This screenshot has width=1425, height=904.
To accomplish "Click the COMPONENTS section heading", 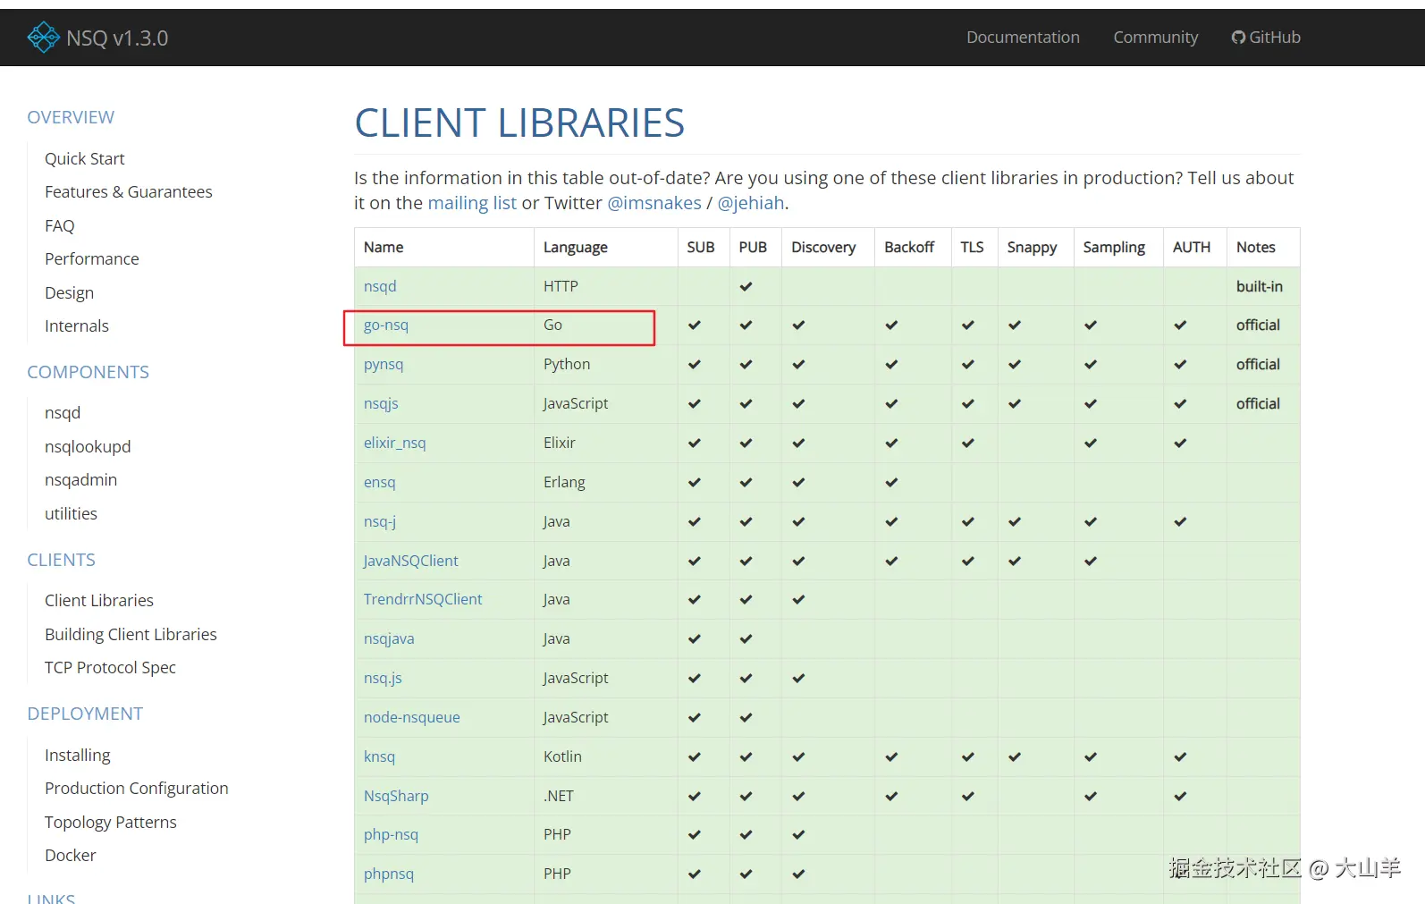I will (89, 372).
